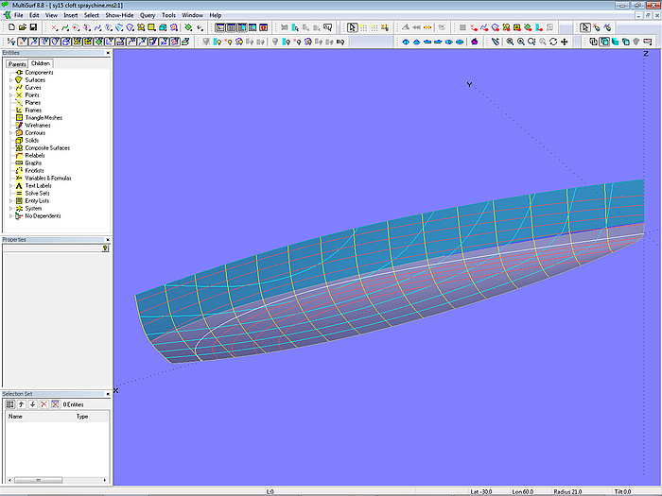Open the Show-Hide menu

tap(119, 15)
